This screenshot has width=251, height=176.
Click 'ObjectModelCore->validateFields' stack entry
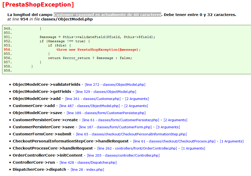coord(46,84)
